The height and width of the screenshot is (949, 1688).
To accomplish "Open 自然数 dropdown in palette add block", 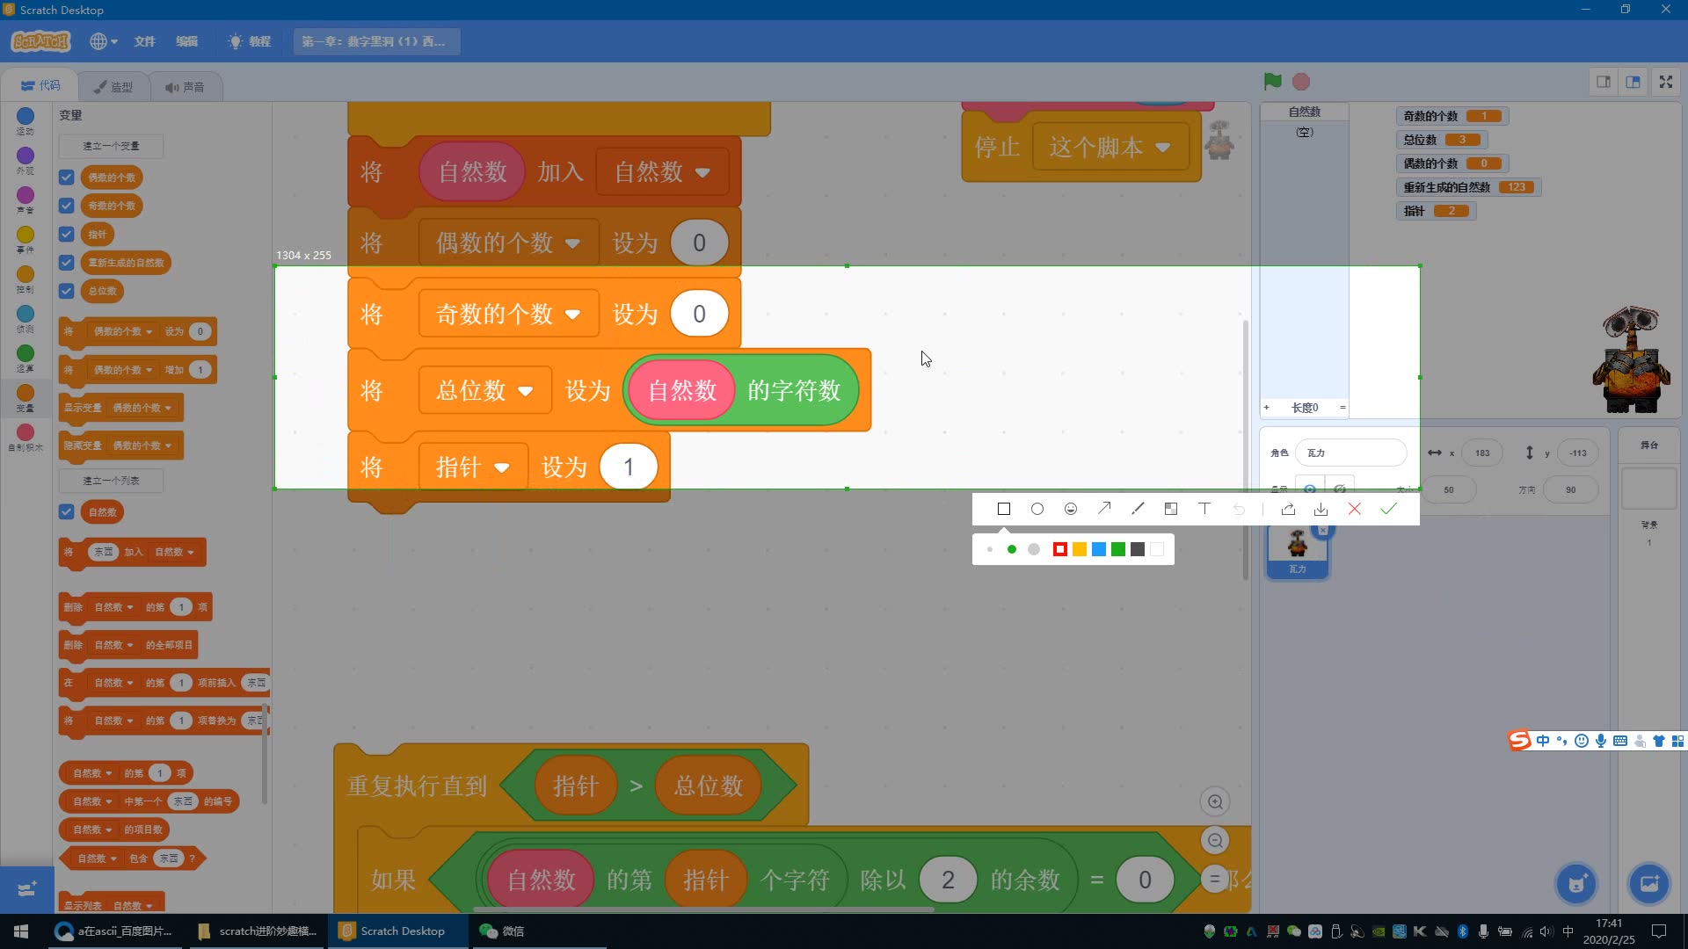I will (x=176, y=552).
